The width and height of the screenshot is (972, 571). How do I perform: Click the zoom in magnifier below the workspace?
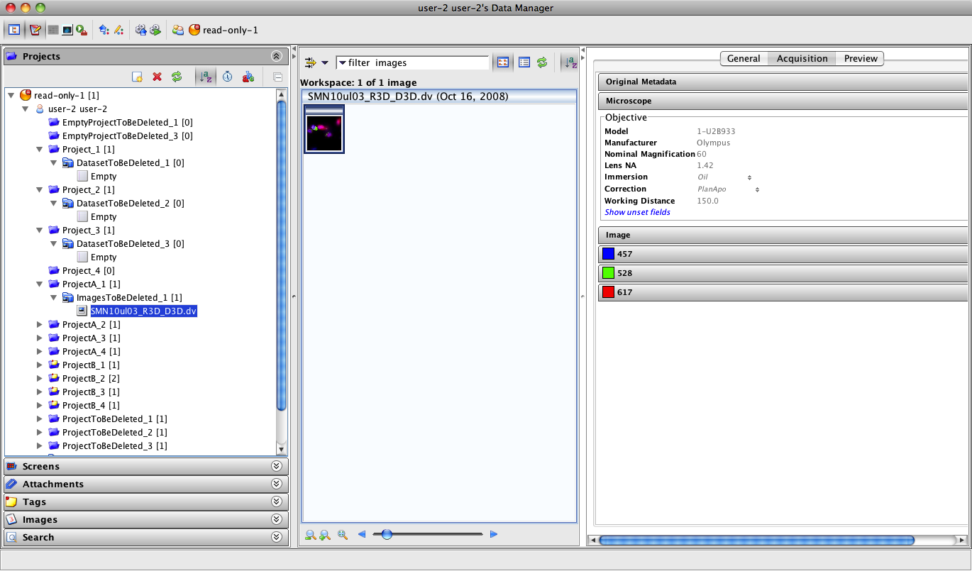click(x=325, y=535)
